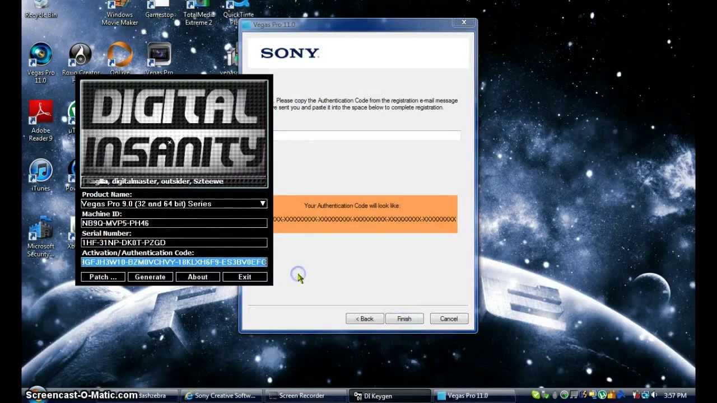Click the Back button in the Vegas Pro dialog
Viewport: 717px width, 403px height.
[x=365, y=318]
